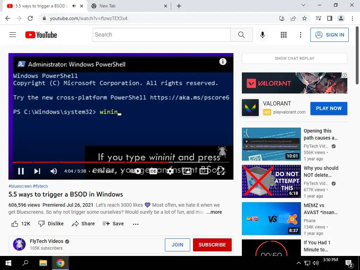Image resolution: width=360 pixels, height=270 pixels.
Task: Seek on the red video progress bar
Action: 91,162
